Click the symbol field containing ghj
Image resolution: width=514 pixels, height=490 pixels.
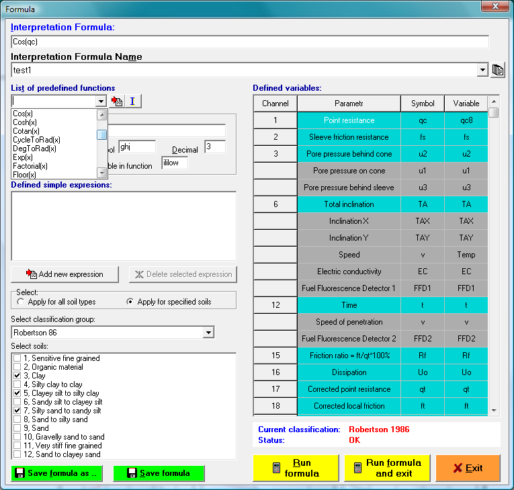tap(137, 147)
